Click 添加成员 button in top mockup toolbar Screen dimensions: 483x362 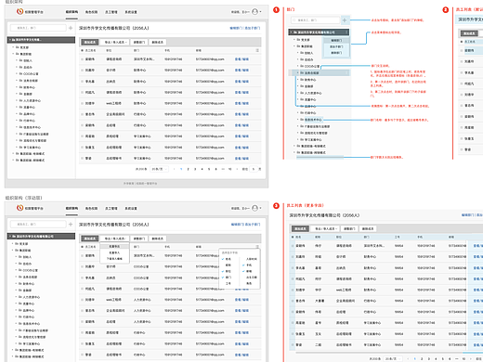pyautogui.click(x=90, y=42)
